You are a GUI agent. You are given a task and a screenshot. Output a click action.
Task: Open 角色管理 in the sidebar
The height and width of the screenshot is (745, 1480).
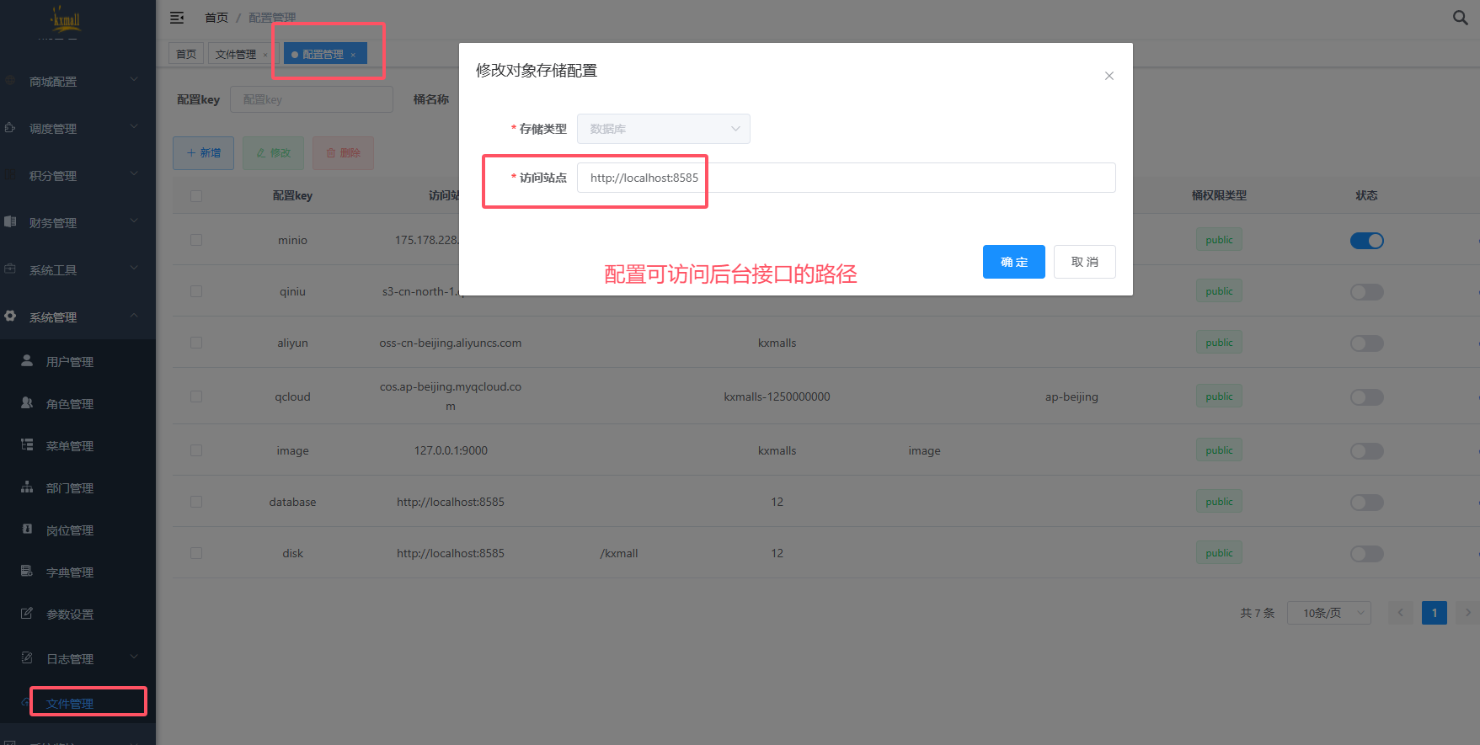tap(69, 404)
